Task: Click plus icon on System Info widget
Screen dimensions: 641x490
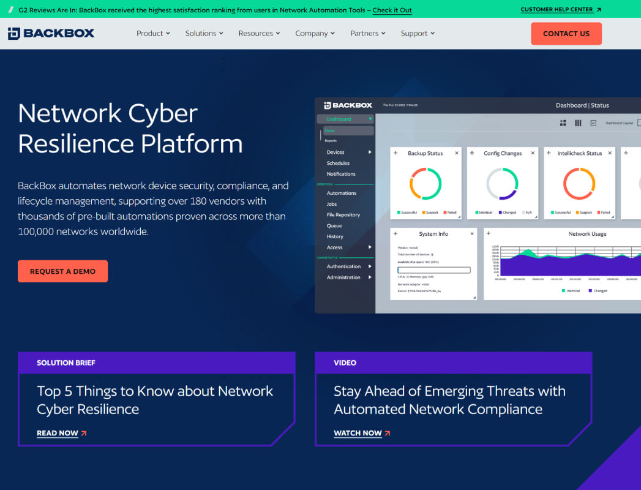Action: 395,233
